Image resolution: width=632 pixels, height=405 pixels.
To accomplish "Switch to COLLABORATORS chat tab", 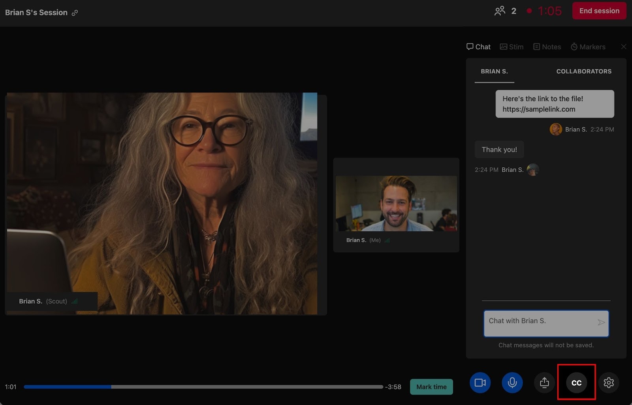I will (x=583, y=71).
